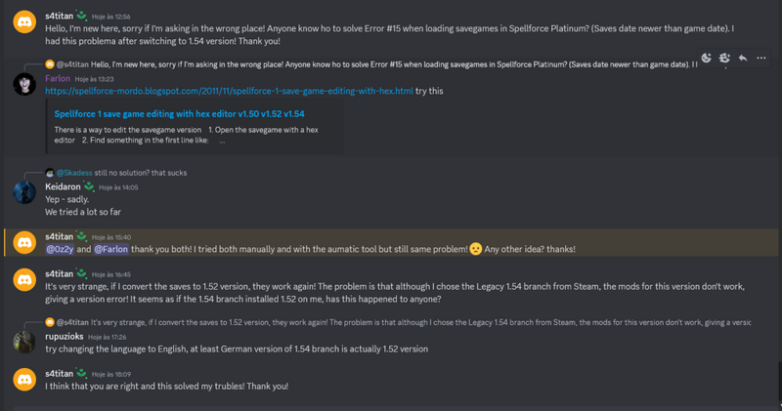782x411 pixels.
Task: Click the green badge beside Keidaron's name
Action: (x=89, y=185)
